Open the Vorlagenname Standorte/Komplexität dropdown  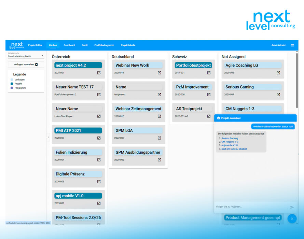(x=23, y=56)
